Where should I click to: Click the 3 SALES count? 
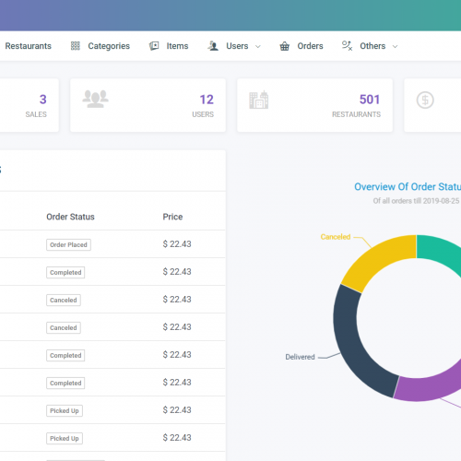[43, 100]
